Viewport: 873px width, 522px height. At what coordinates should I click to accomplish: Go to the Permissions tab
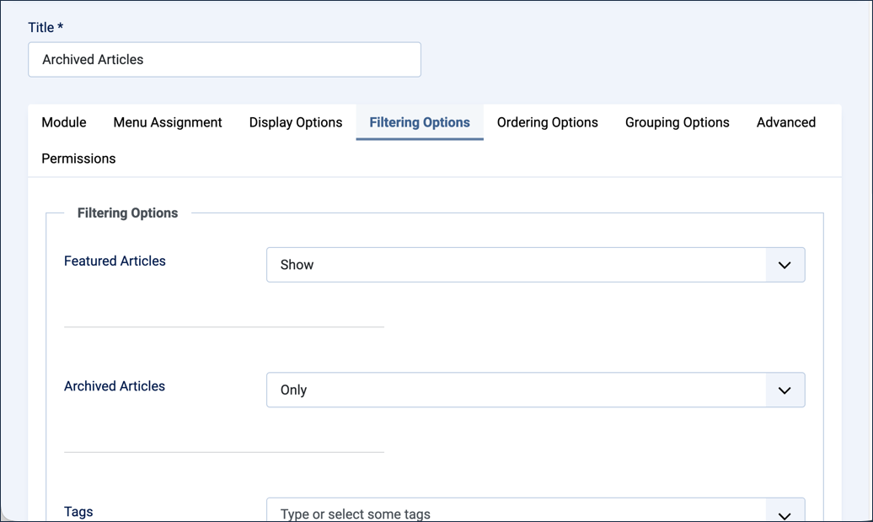pyautogui.click(x=78, y=159)
